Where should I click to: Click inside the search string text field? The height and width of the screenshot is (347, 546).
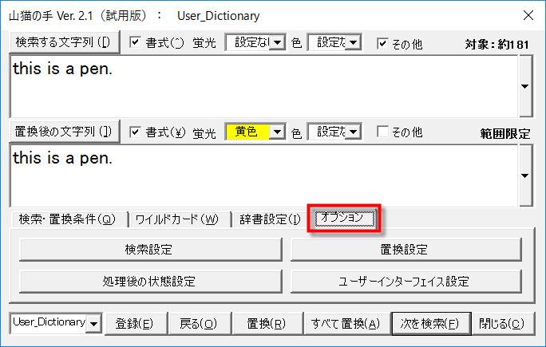pyautogui.click(x=263, y=85)
